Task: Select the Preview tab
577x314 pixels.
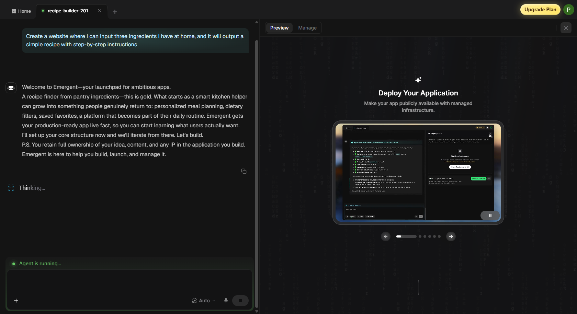Action: pos(279,28)
